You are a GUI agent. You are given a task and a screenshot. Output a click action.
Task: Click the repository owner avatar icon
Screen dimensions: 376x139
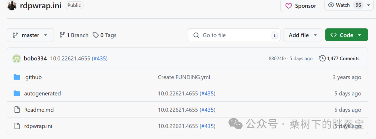[x=12, y=5]
